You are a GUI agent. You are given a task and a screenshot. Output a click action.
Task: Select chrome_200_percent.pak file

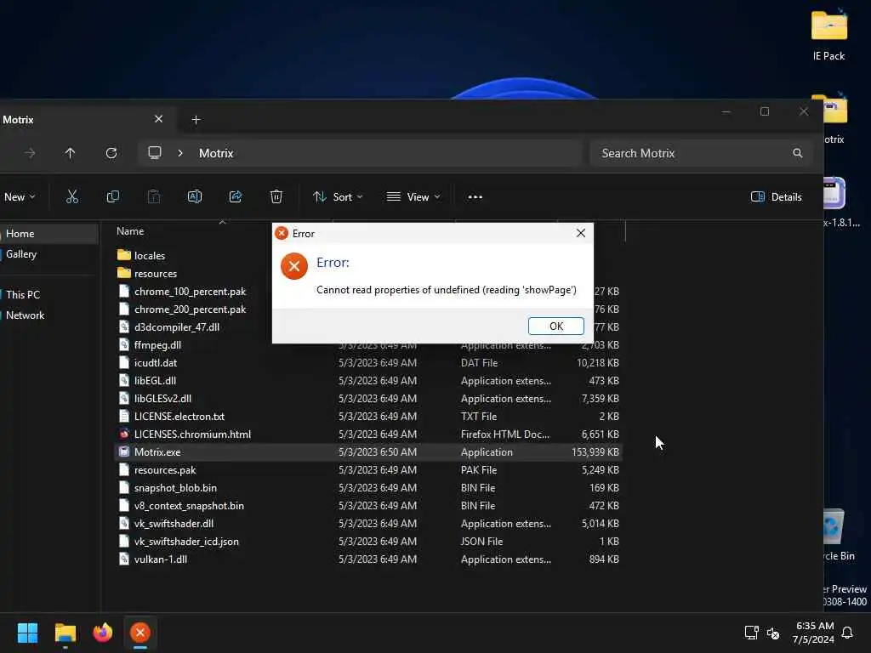190,309
